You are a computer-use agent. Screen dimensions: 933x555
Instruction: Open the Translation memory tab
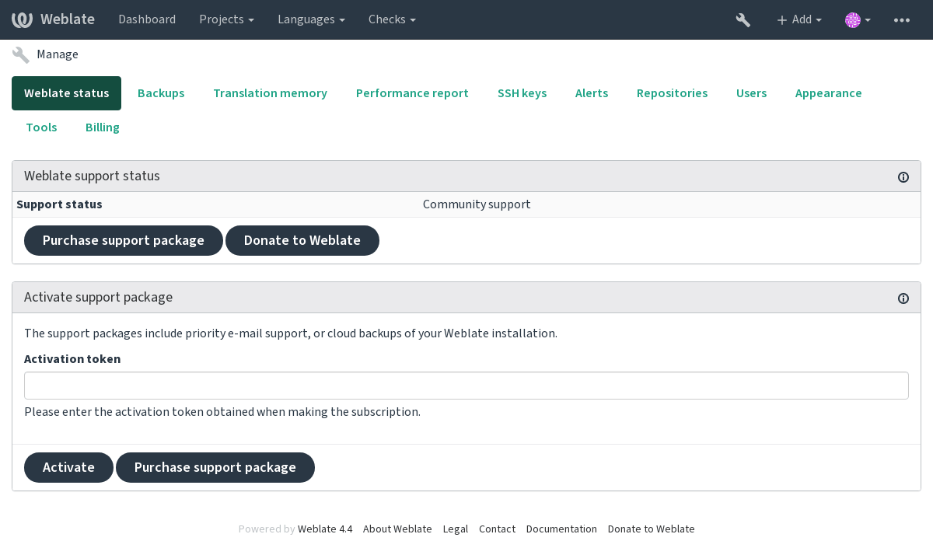click(270, 93)
